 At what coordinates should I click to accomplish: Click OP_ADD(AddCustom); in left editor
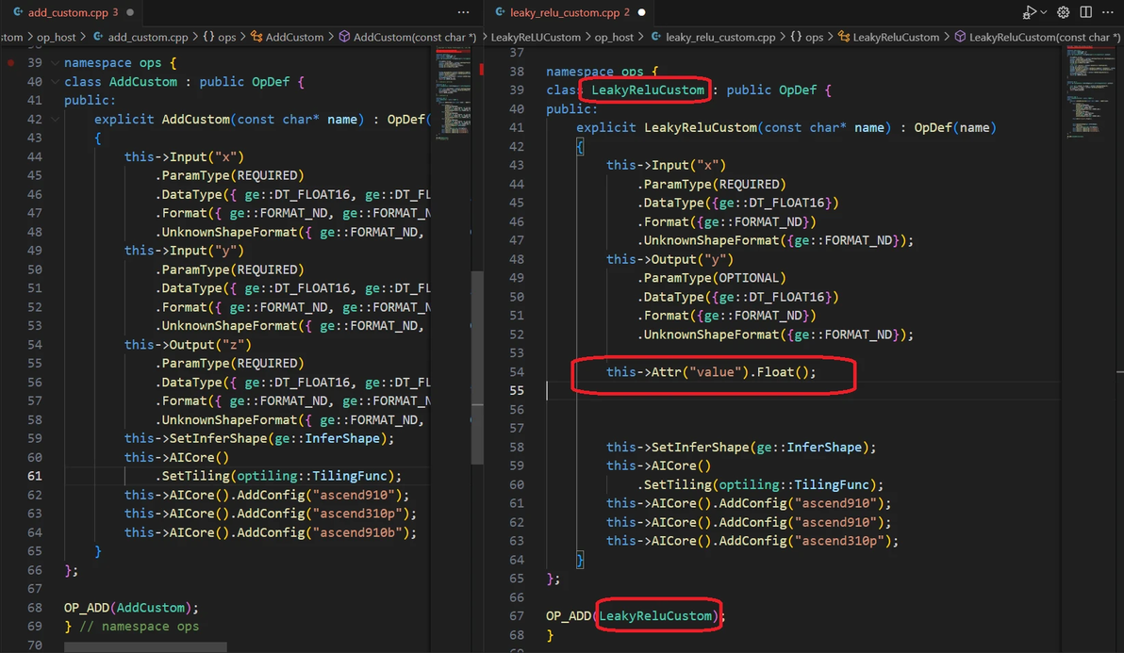[131, 607]
